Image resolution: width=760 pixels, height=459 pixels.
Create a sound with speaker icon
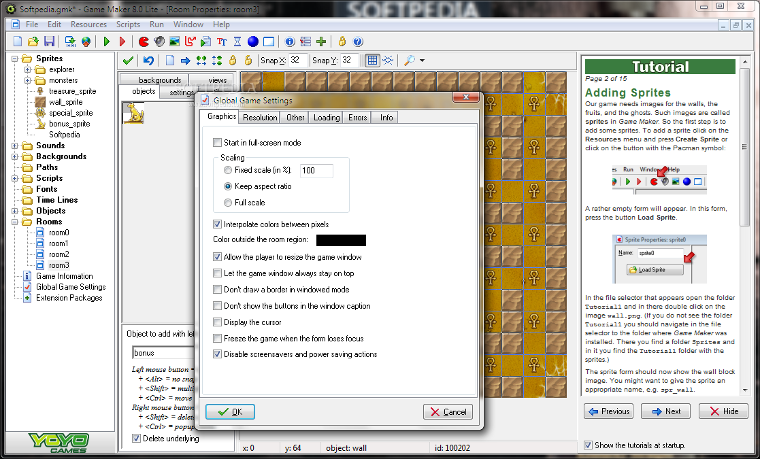pos(159,41)
